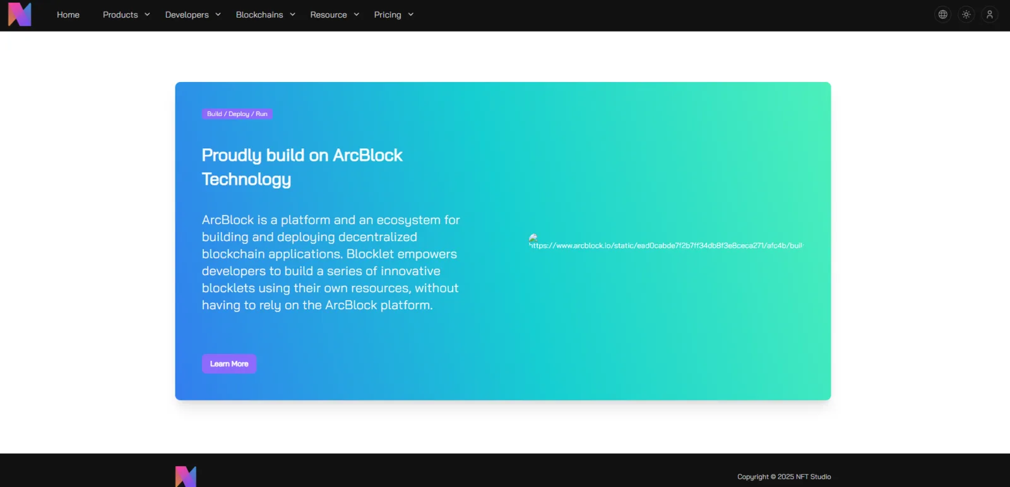Toggle the light/dark theme sun icon

click(x=966, y=15)
